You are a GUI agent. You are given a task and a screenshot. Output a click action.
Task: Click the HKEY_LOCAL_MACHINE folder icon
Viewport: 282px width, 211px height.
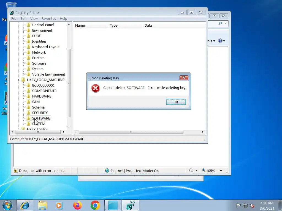click(x=23, y=80)
